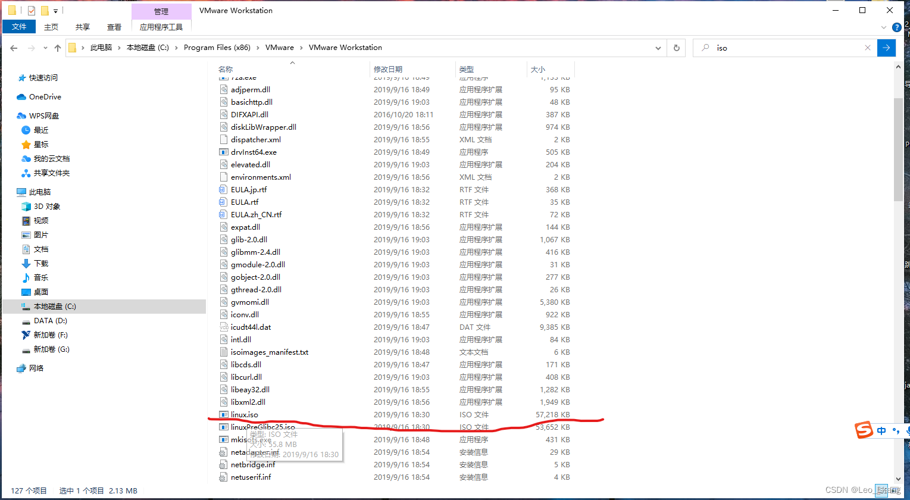Select the isoimages_manifest.txt file icon
The height and width of the screenshot is (500, 910).
[x=224, y=352]
